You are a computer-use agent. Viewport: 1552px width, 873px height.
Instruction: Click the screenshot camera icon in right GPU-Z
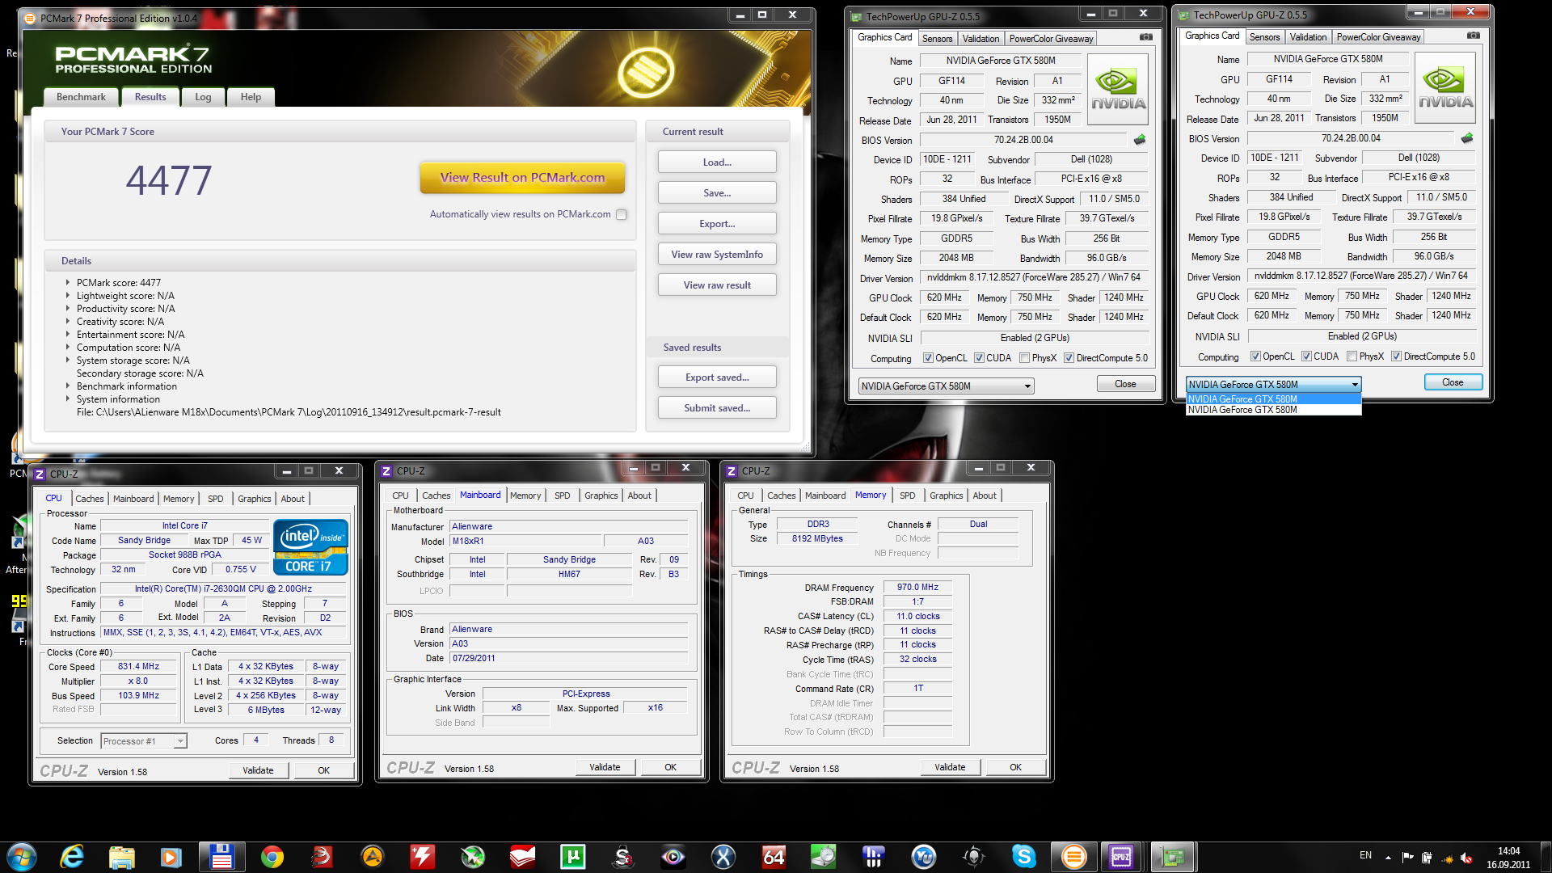pos(1473,36)
